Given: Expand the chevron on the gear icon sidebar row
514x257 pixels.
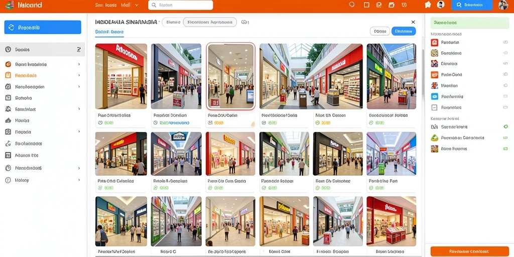Looking at the screenshot, I should [79, 109].
